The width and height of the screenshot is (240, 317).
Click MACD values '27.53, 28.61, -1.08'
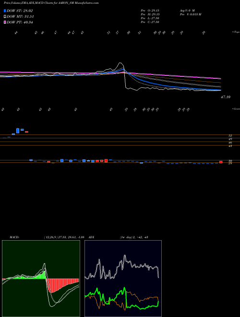tap(71, 237)
